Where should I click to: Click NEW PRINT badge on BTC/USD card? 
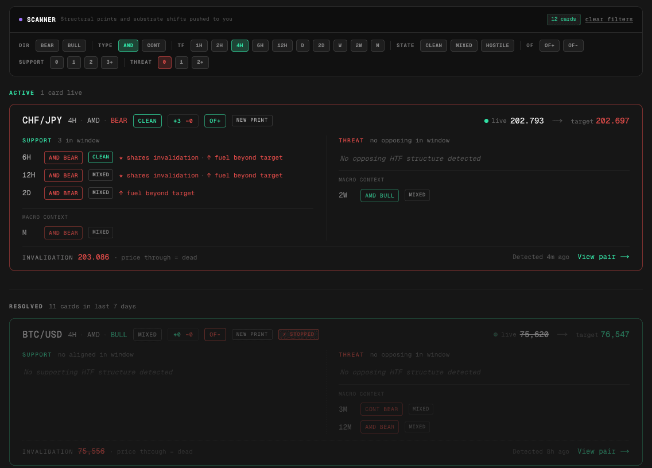click(252, 334)
